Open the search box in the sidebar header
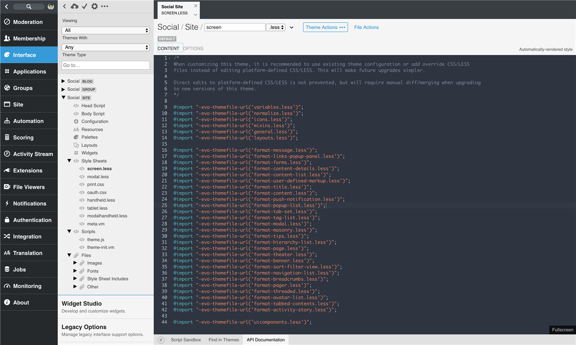The height and width of the screenshot is (345, 576). [x=29, y=7]
